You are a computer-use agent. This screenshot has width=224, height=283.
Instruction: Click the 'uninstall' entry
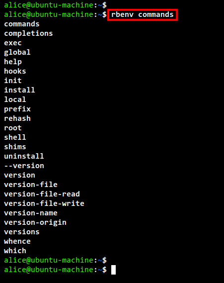point(24,156)
